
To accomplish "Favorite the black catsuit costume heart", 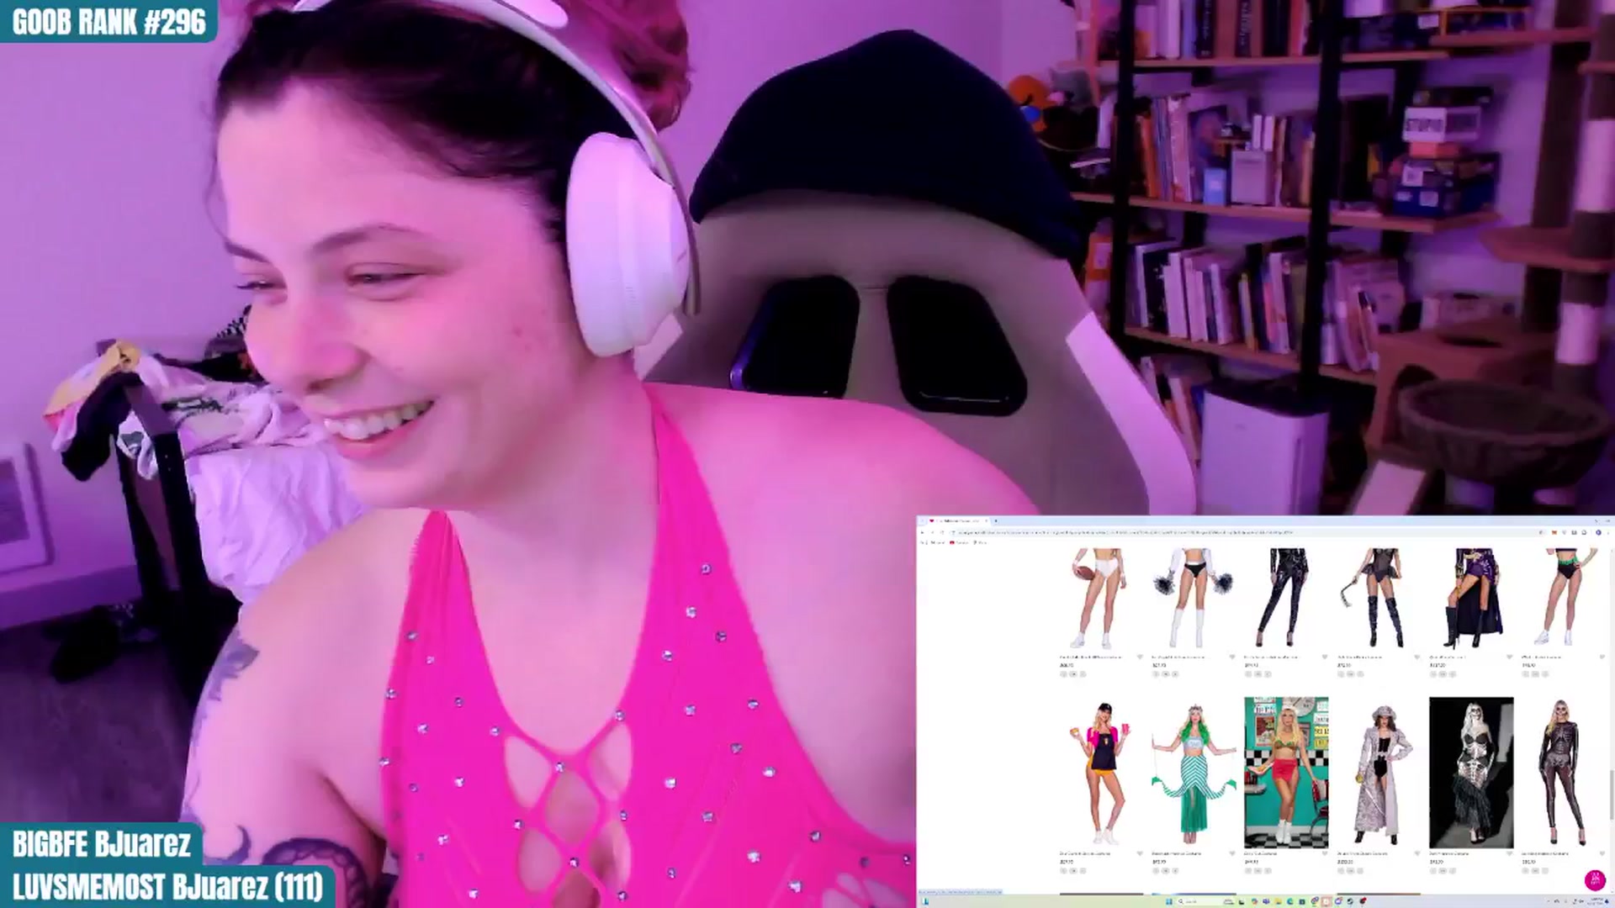I will pyautogui.click(x=1325, y=657).
